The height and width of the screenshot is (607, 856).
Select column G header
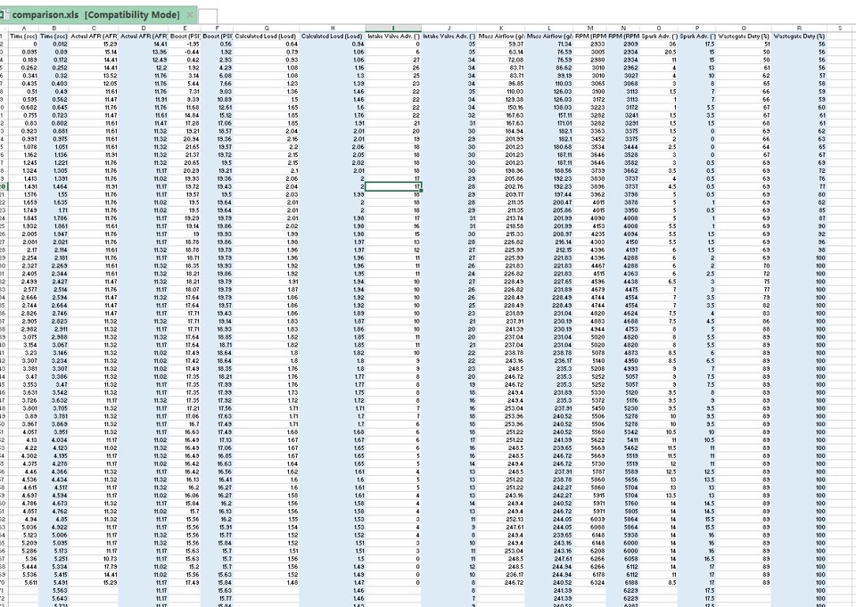(x=267, y=28)
